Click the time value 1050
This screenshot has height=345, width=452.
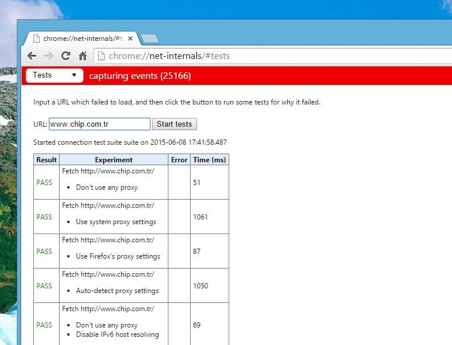click(x=201, y=285)
